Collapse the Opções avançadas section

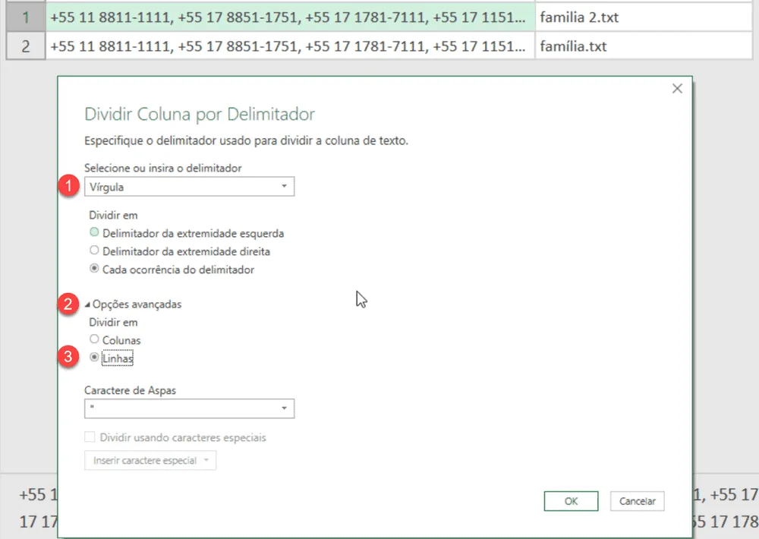(133, 304)
